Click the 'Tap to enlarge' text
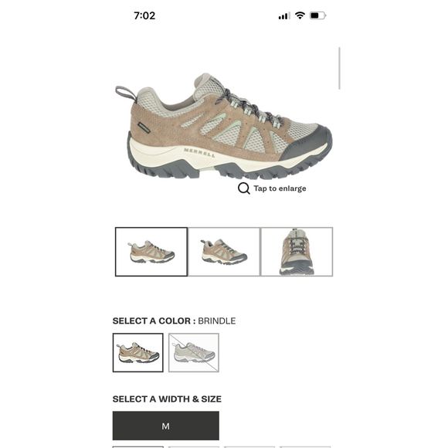448x448 pixels. coord(280,188)
